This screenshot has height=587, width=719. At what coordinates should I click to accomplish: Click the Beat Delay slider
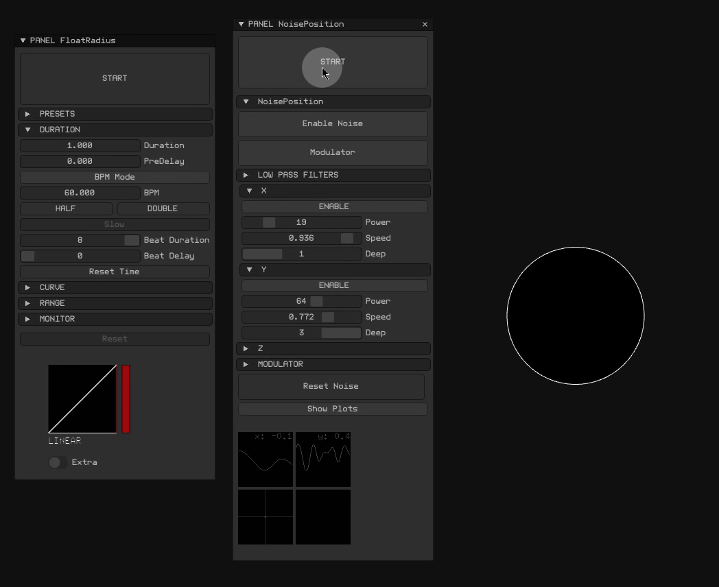point(80,256)
